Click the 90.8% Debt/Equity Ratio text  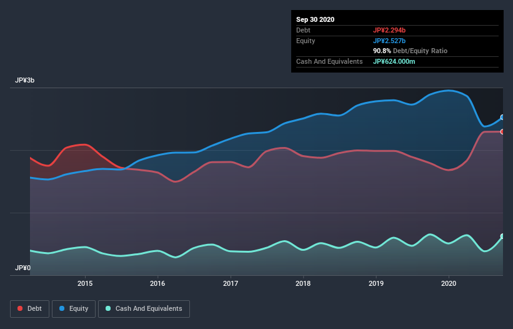(411, 51)
